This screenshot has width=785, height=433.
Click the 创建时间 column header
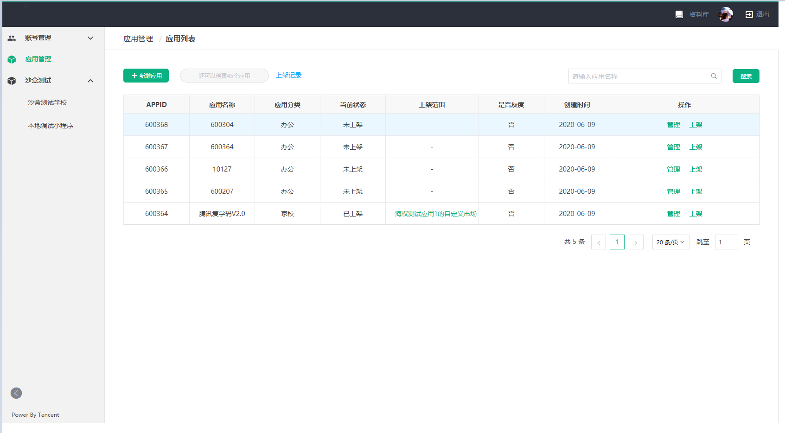pos(577,105)
